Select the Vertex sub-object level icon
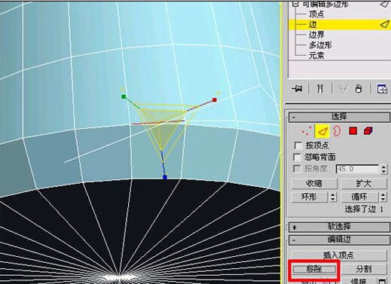Screen dimensions: 391x284 [x=307, y=131]
